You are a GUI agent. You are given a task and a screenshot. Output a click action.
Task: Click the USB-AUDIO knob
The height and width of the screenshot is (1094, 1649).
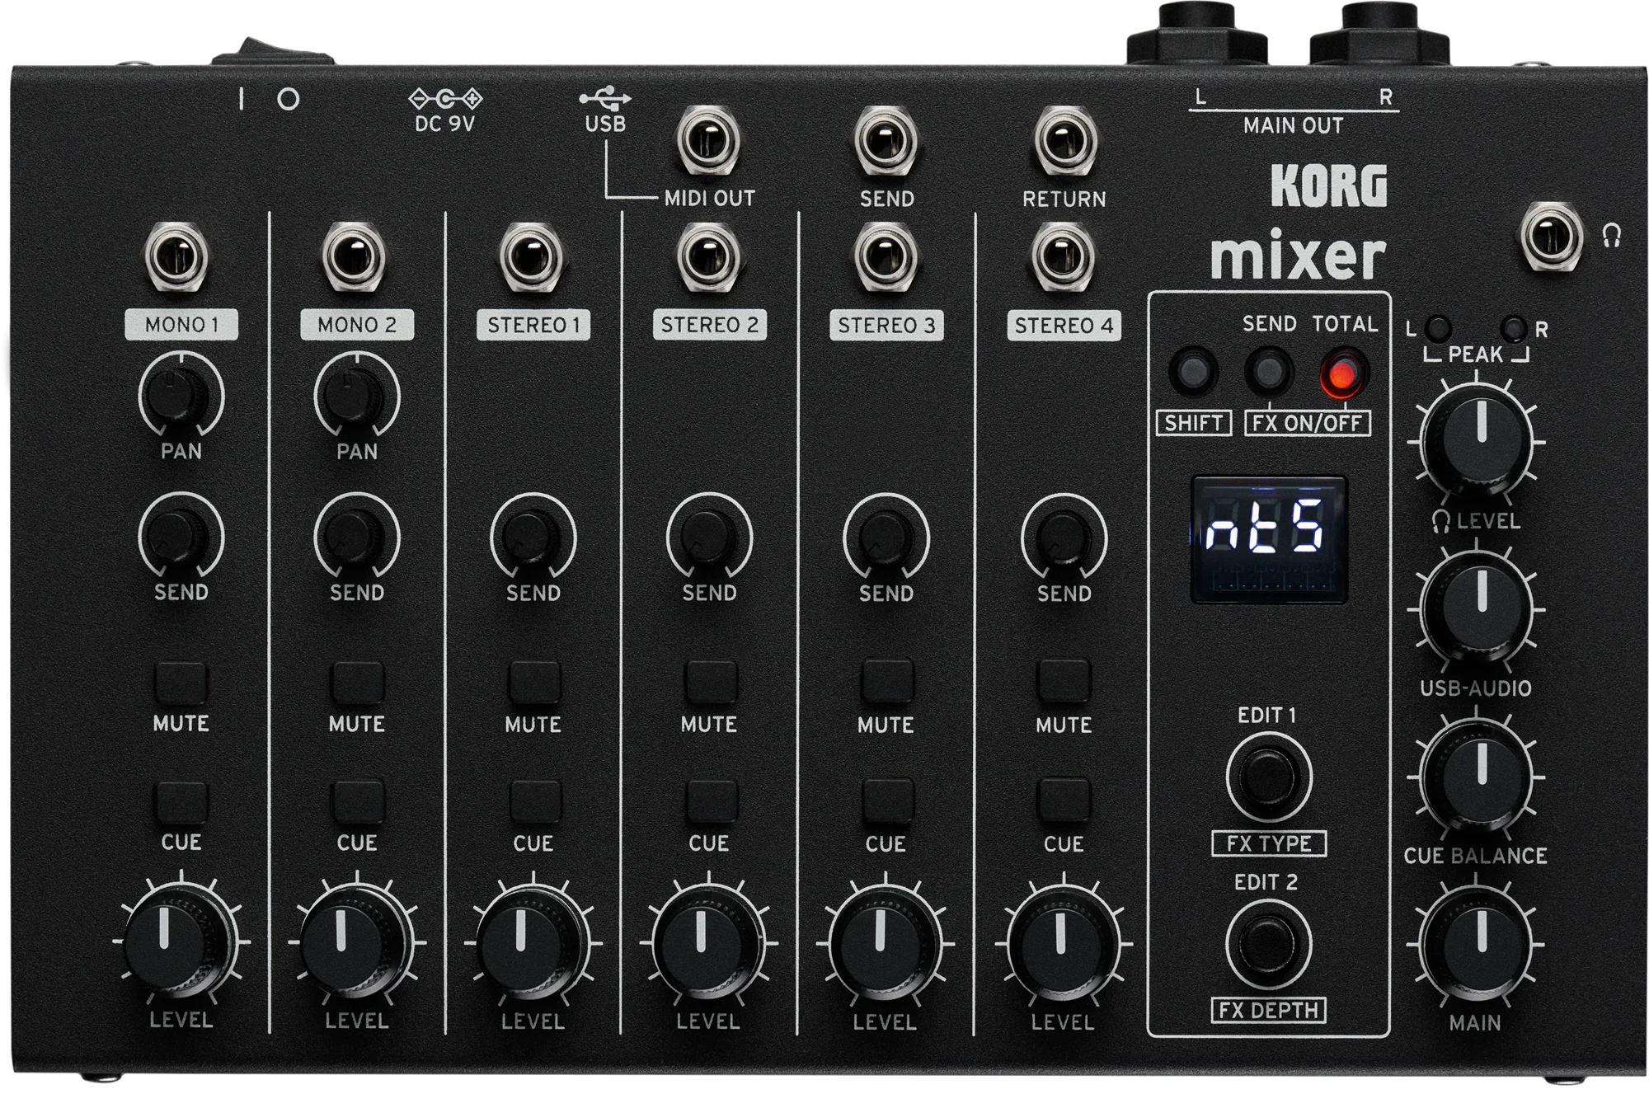click(1477, 608)
